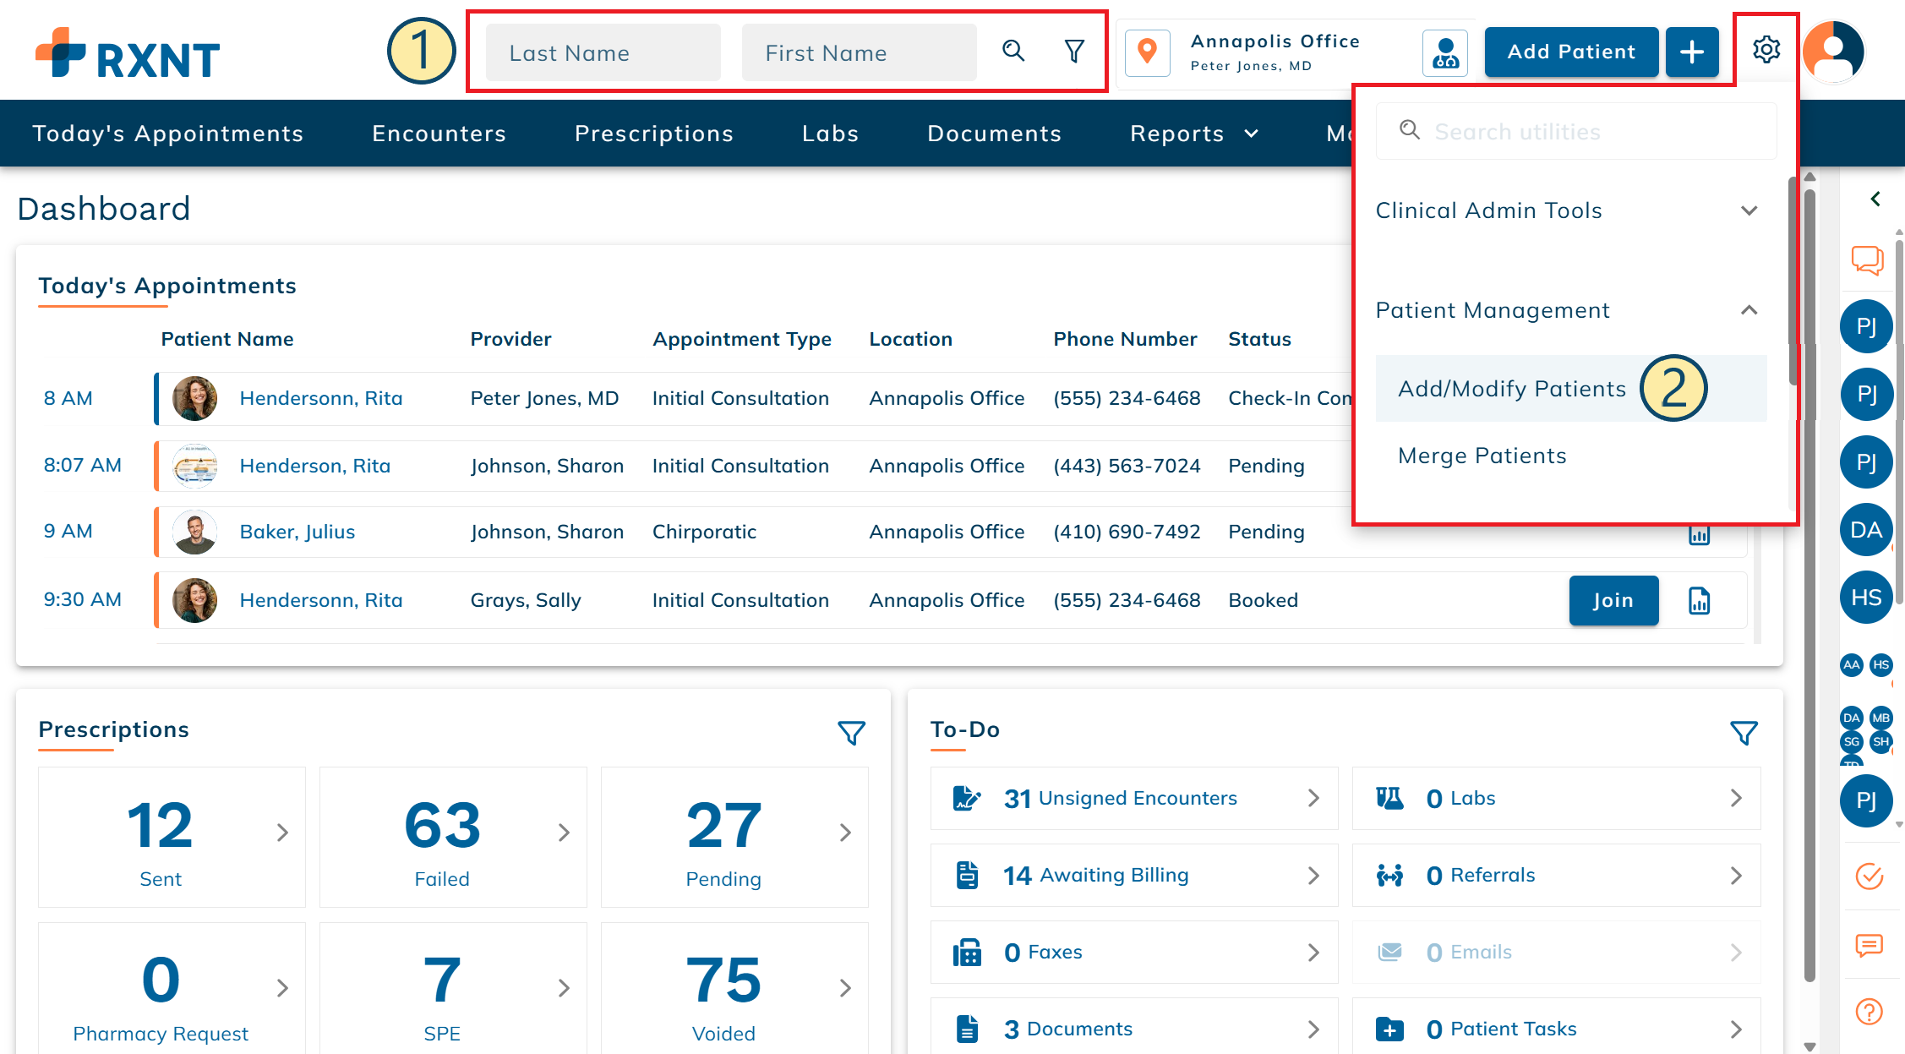Image resolution: width=1905 pixels, height=1054 pixels.
Task: Click the provider doctor icon button
Action: (x=1445, y=52)
